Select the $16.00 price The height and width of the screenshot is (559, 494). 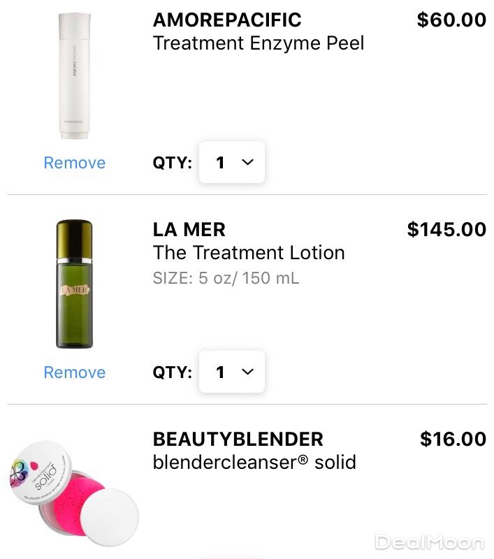tap(453, 439)
